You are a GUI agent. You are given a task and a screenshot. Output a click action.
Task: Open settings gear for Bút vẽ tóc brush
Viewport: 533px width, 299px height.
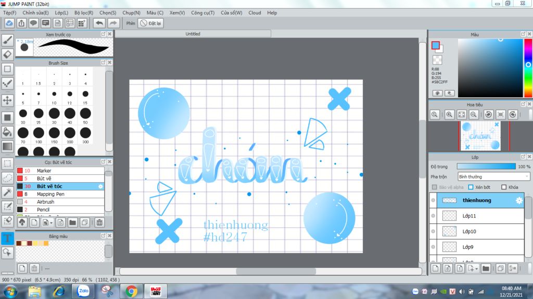tap(100, 186)
